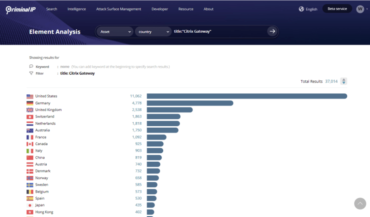
Task: Expand the Asset dropdown
Action: coord(115,32)
